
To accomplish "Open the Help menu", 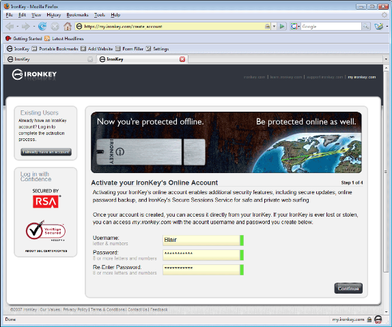I will (x=115, y=15).
